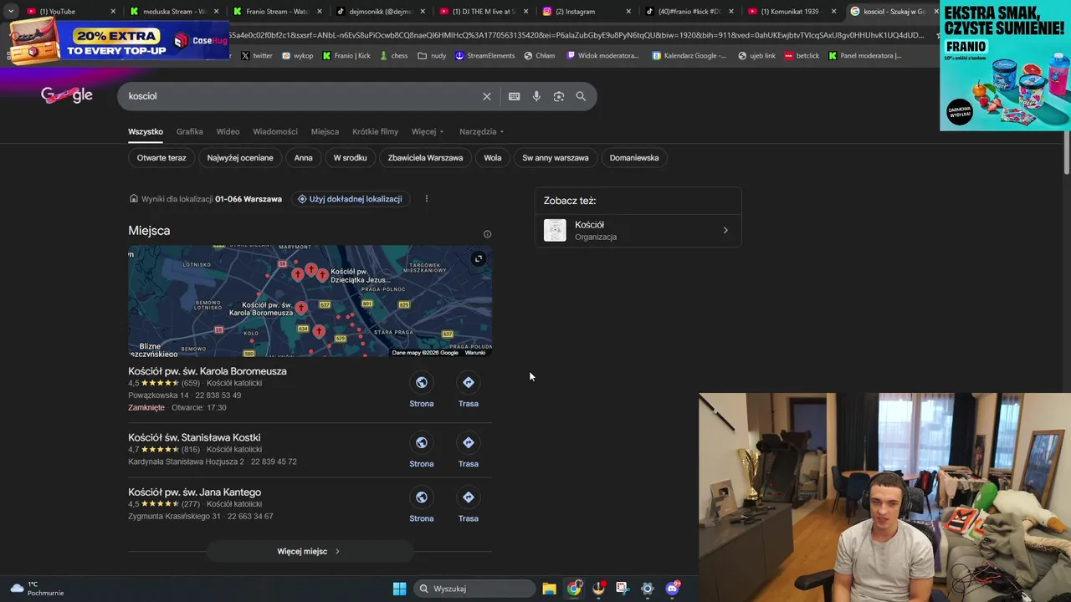
Task: Open the Kościół pw. św. Jana Kantego listing
Action: click(195, 492)
